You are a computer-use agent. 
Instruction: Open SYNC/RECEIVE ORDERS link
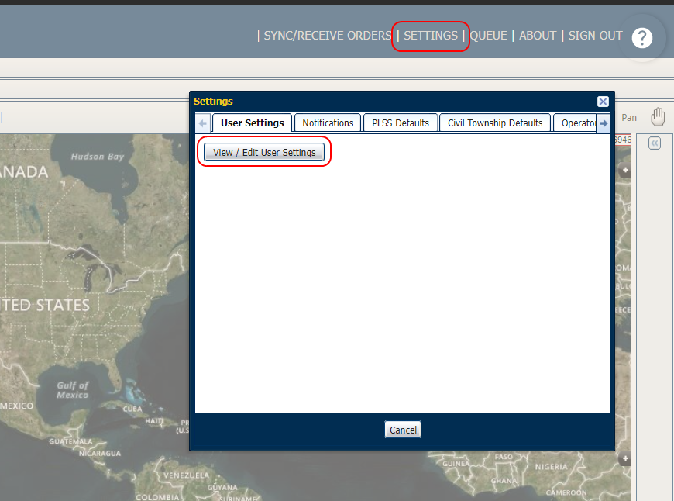tap(327, 36)
